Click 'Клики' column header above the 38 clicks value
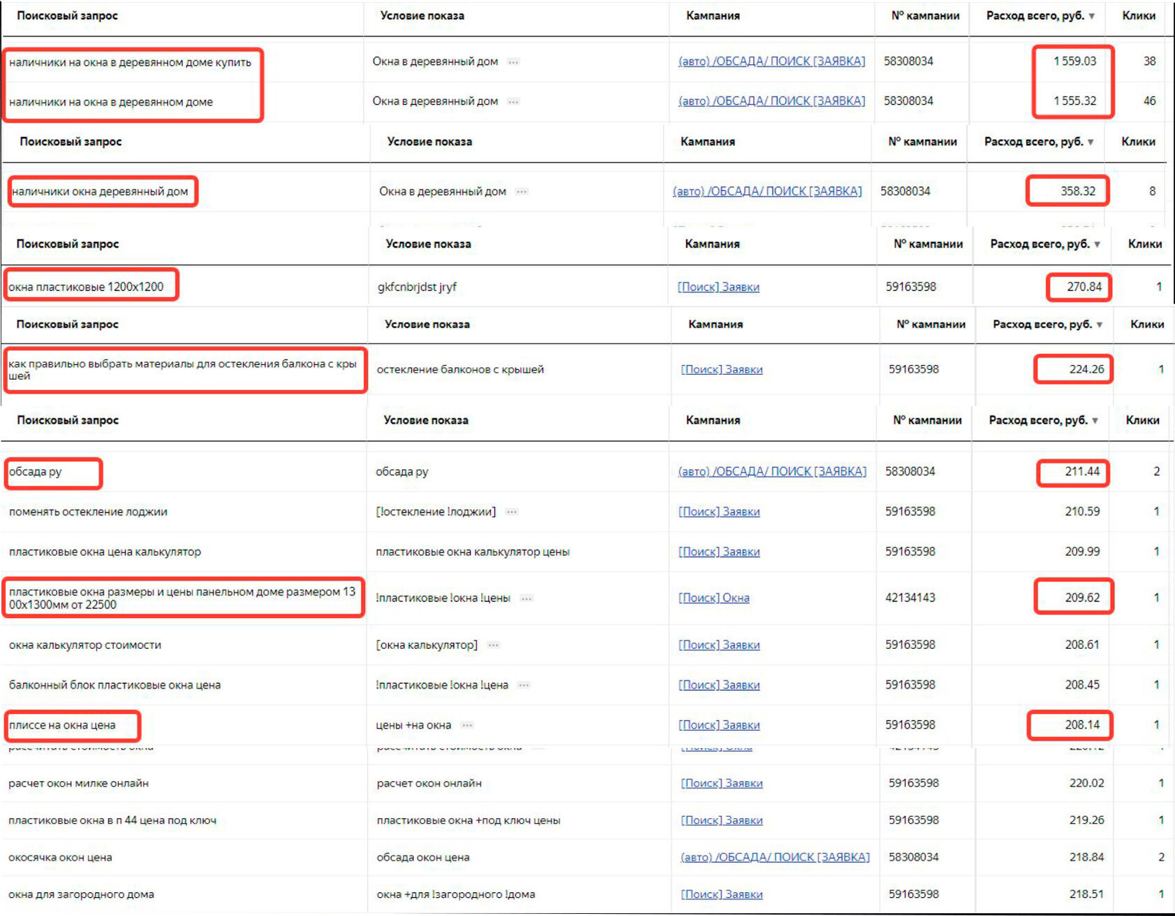 pos(1139,16)
